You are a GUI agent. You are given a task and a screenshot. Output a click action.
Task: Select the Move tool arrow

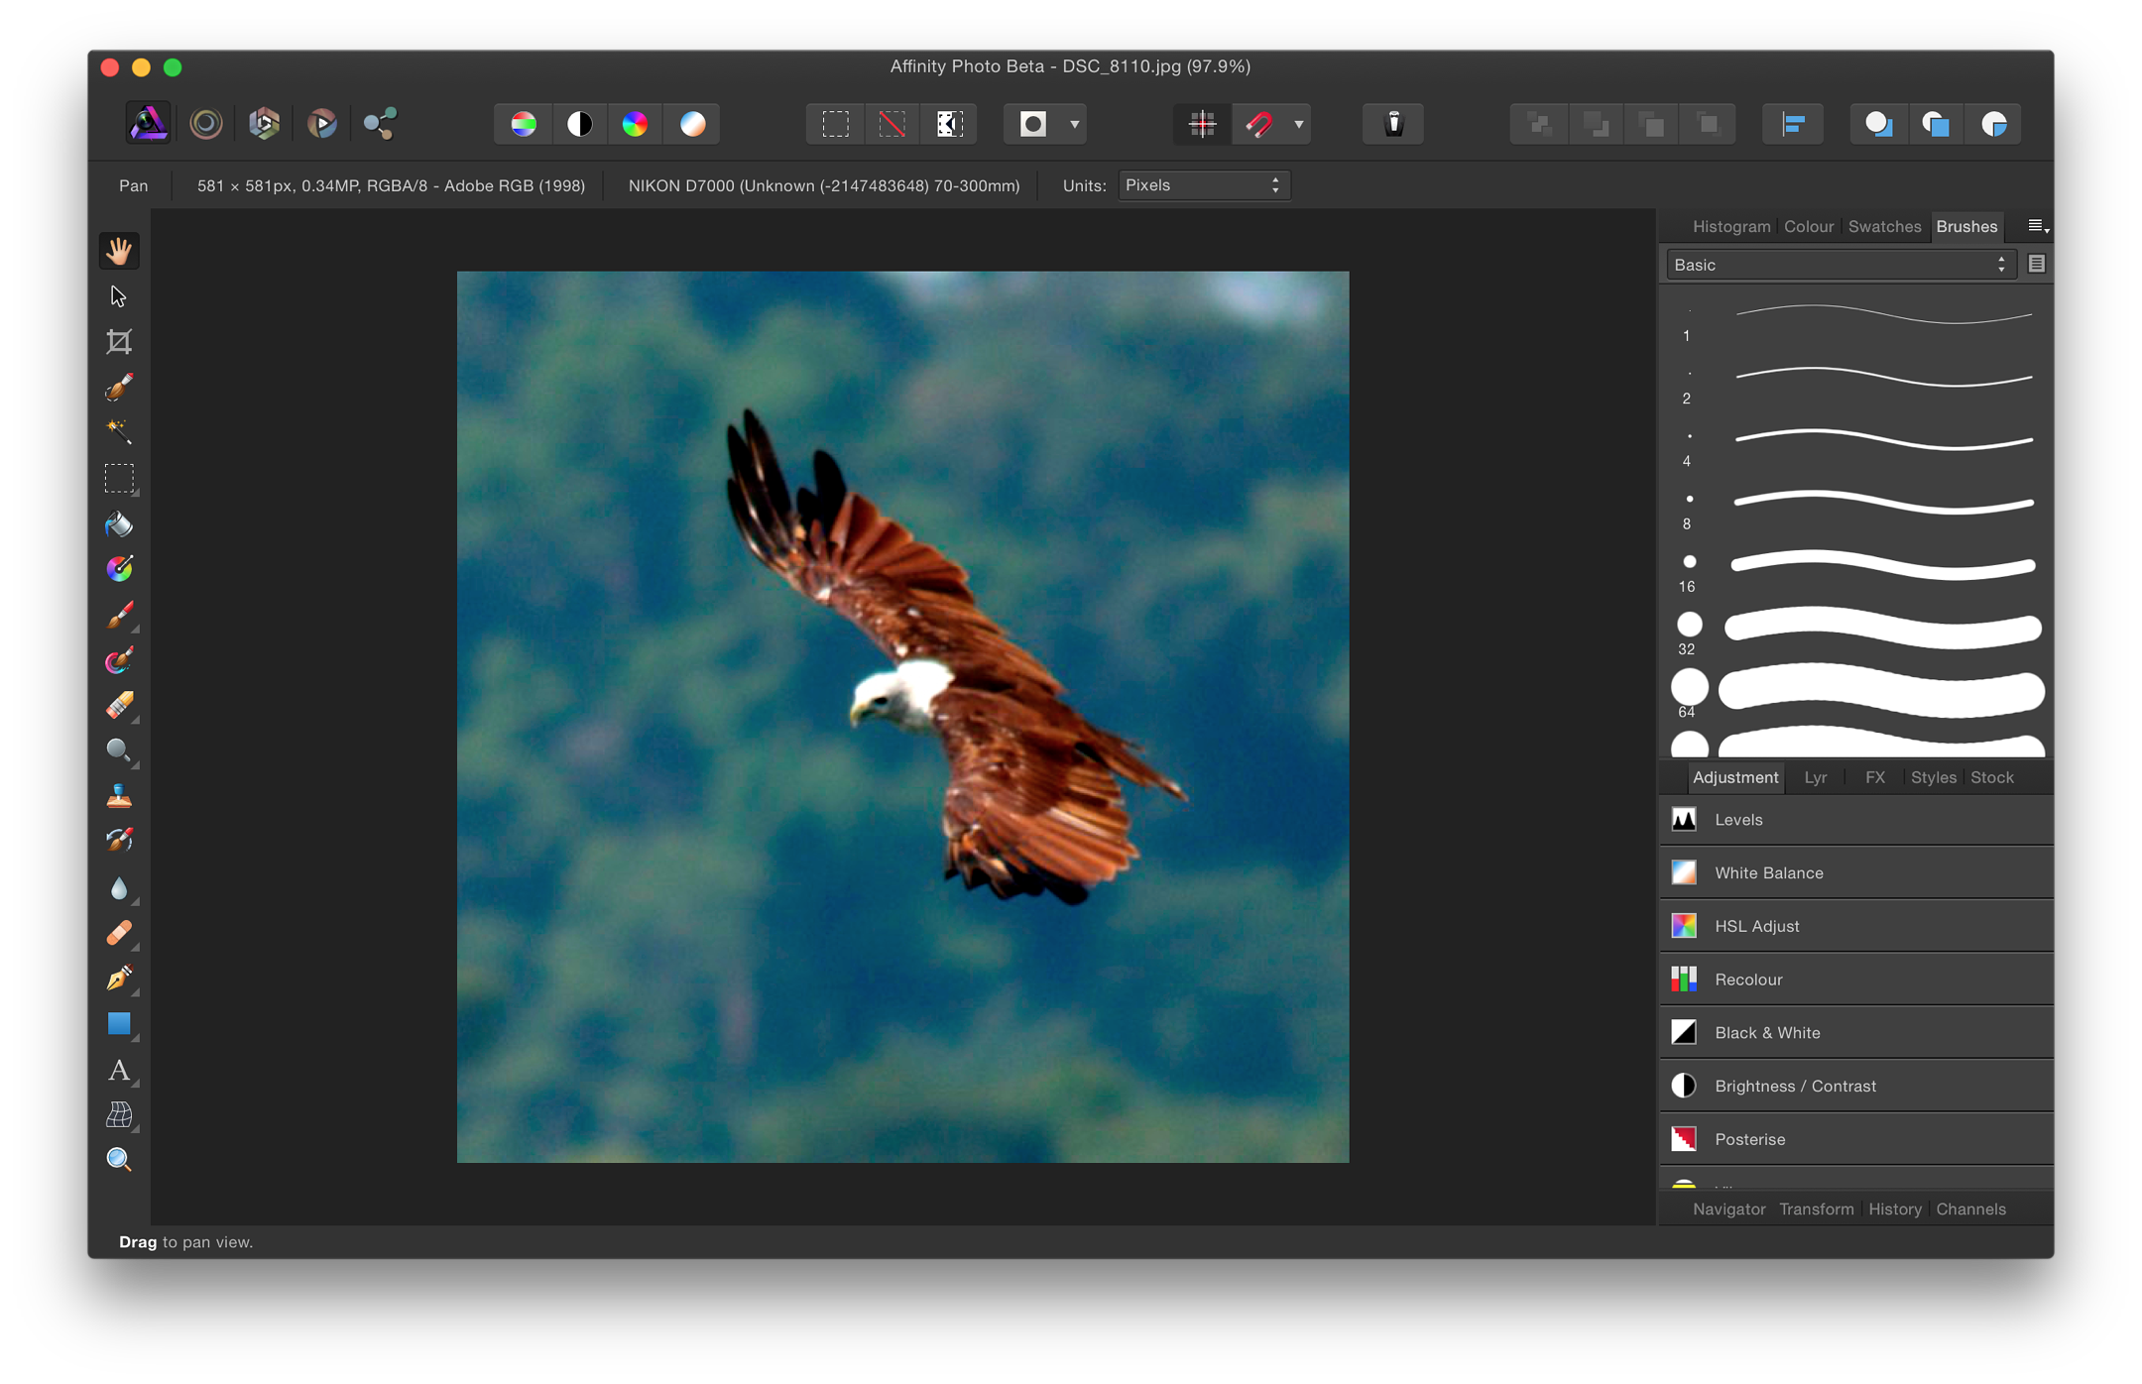(x=119, y=296)
